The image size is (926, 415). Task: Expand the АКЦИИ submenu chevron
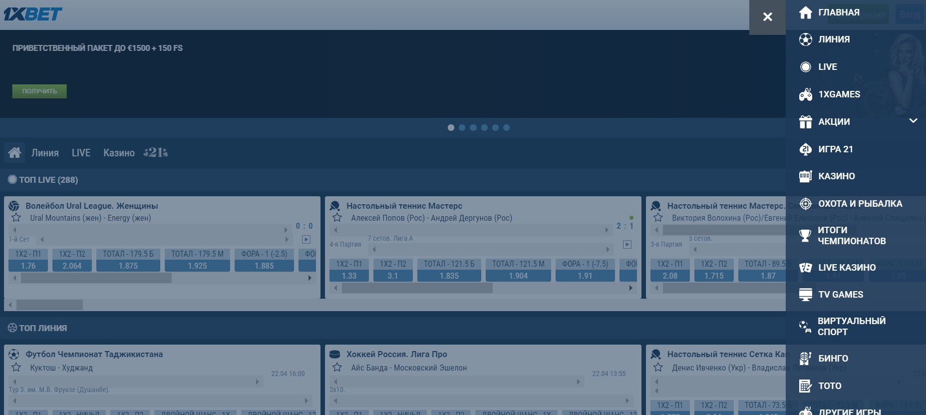coord(913,121)
